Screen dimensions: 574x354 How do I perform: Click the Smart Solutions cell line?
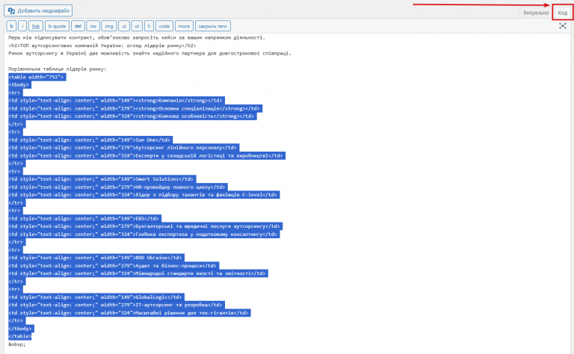pos(102,179)
